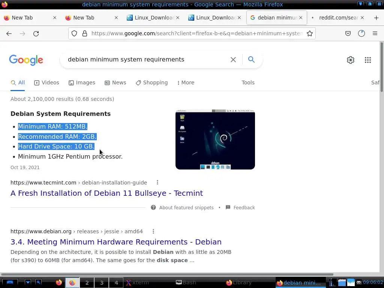Click the forward navigation arrow
This screenshot has height=288, width=384.
pyautogui.click(x=22, y=33)
